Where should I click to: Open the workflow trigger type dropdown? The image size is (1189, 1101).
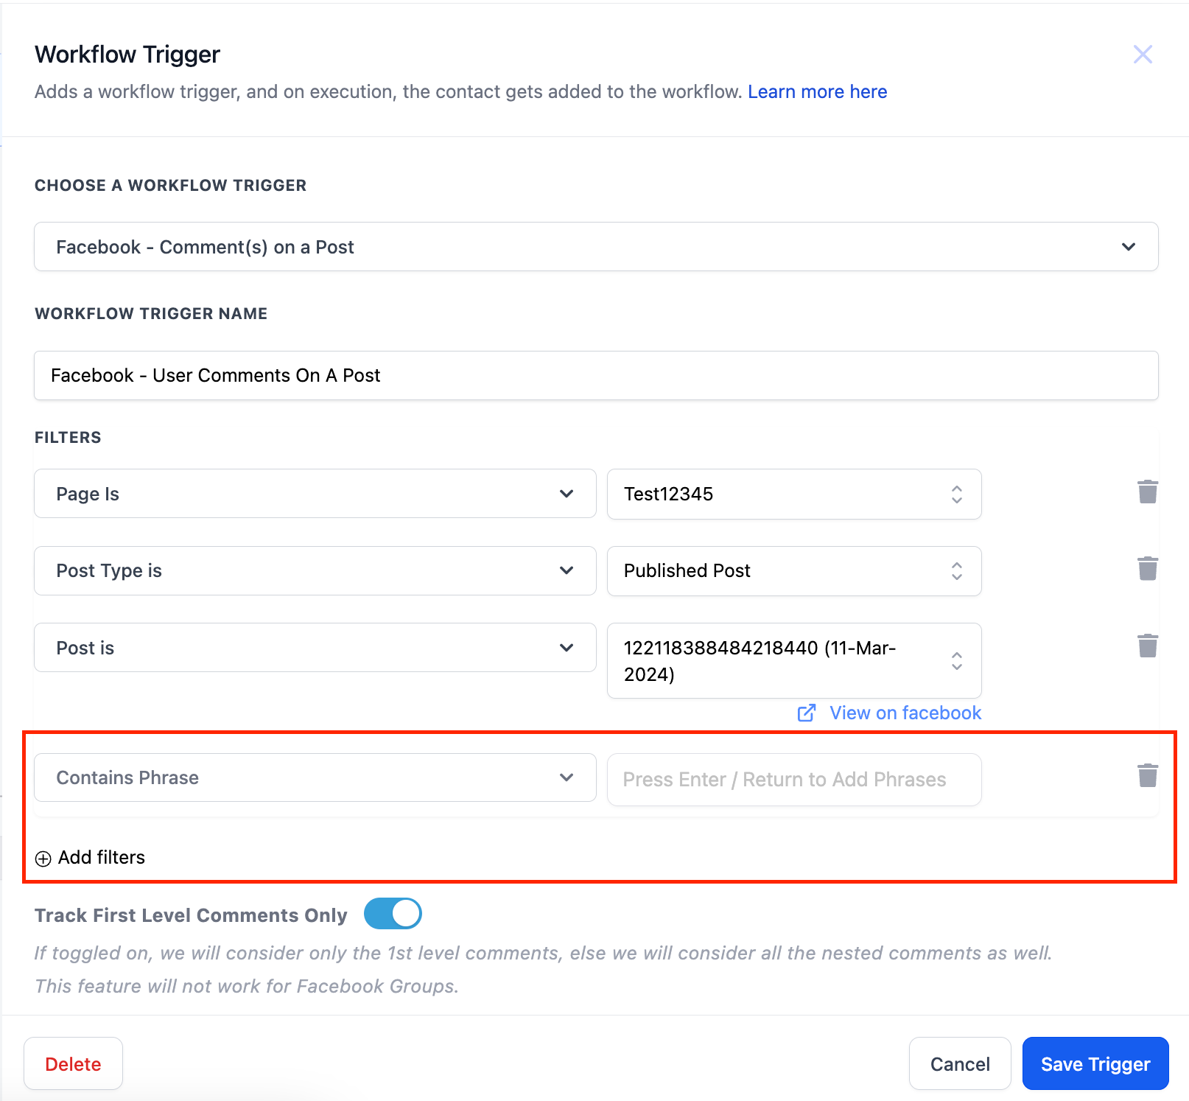click(595, 247)
